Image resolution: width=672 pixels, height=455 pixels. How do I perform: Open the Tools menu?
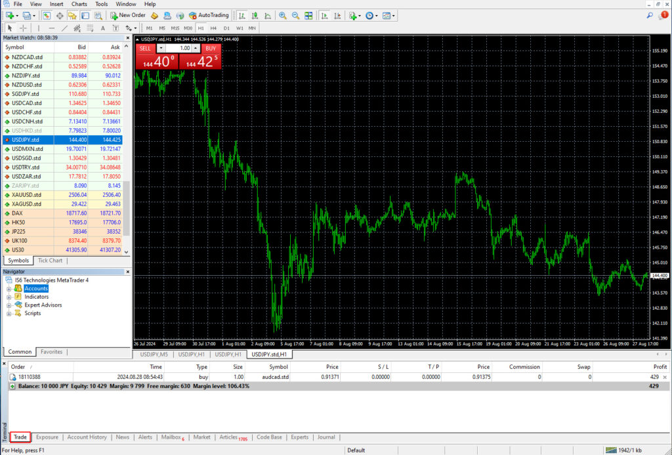(102, 4)
